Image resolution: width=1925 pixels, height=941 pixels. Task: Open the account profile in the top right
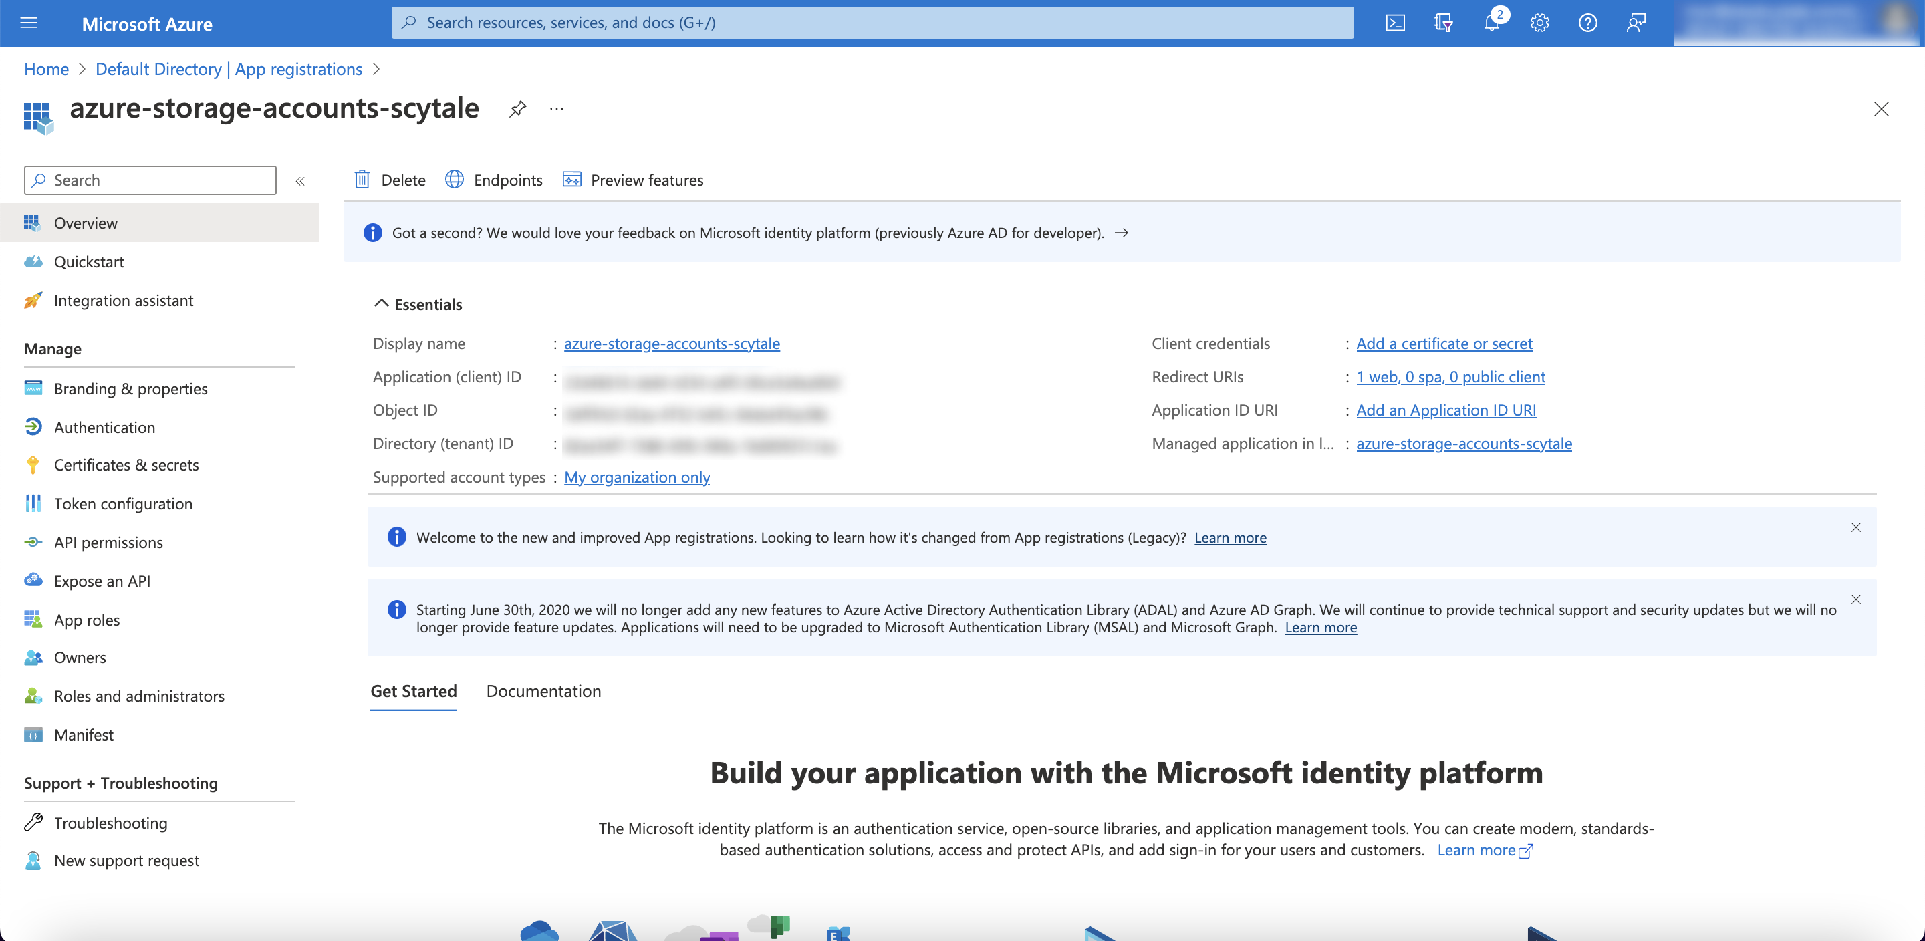(x=1797, y=23)
